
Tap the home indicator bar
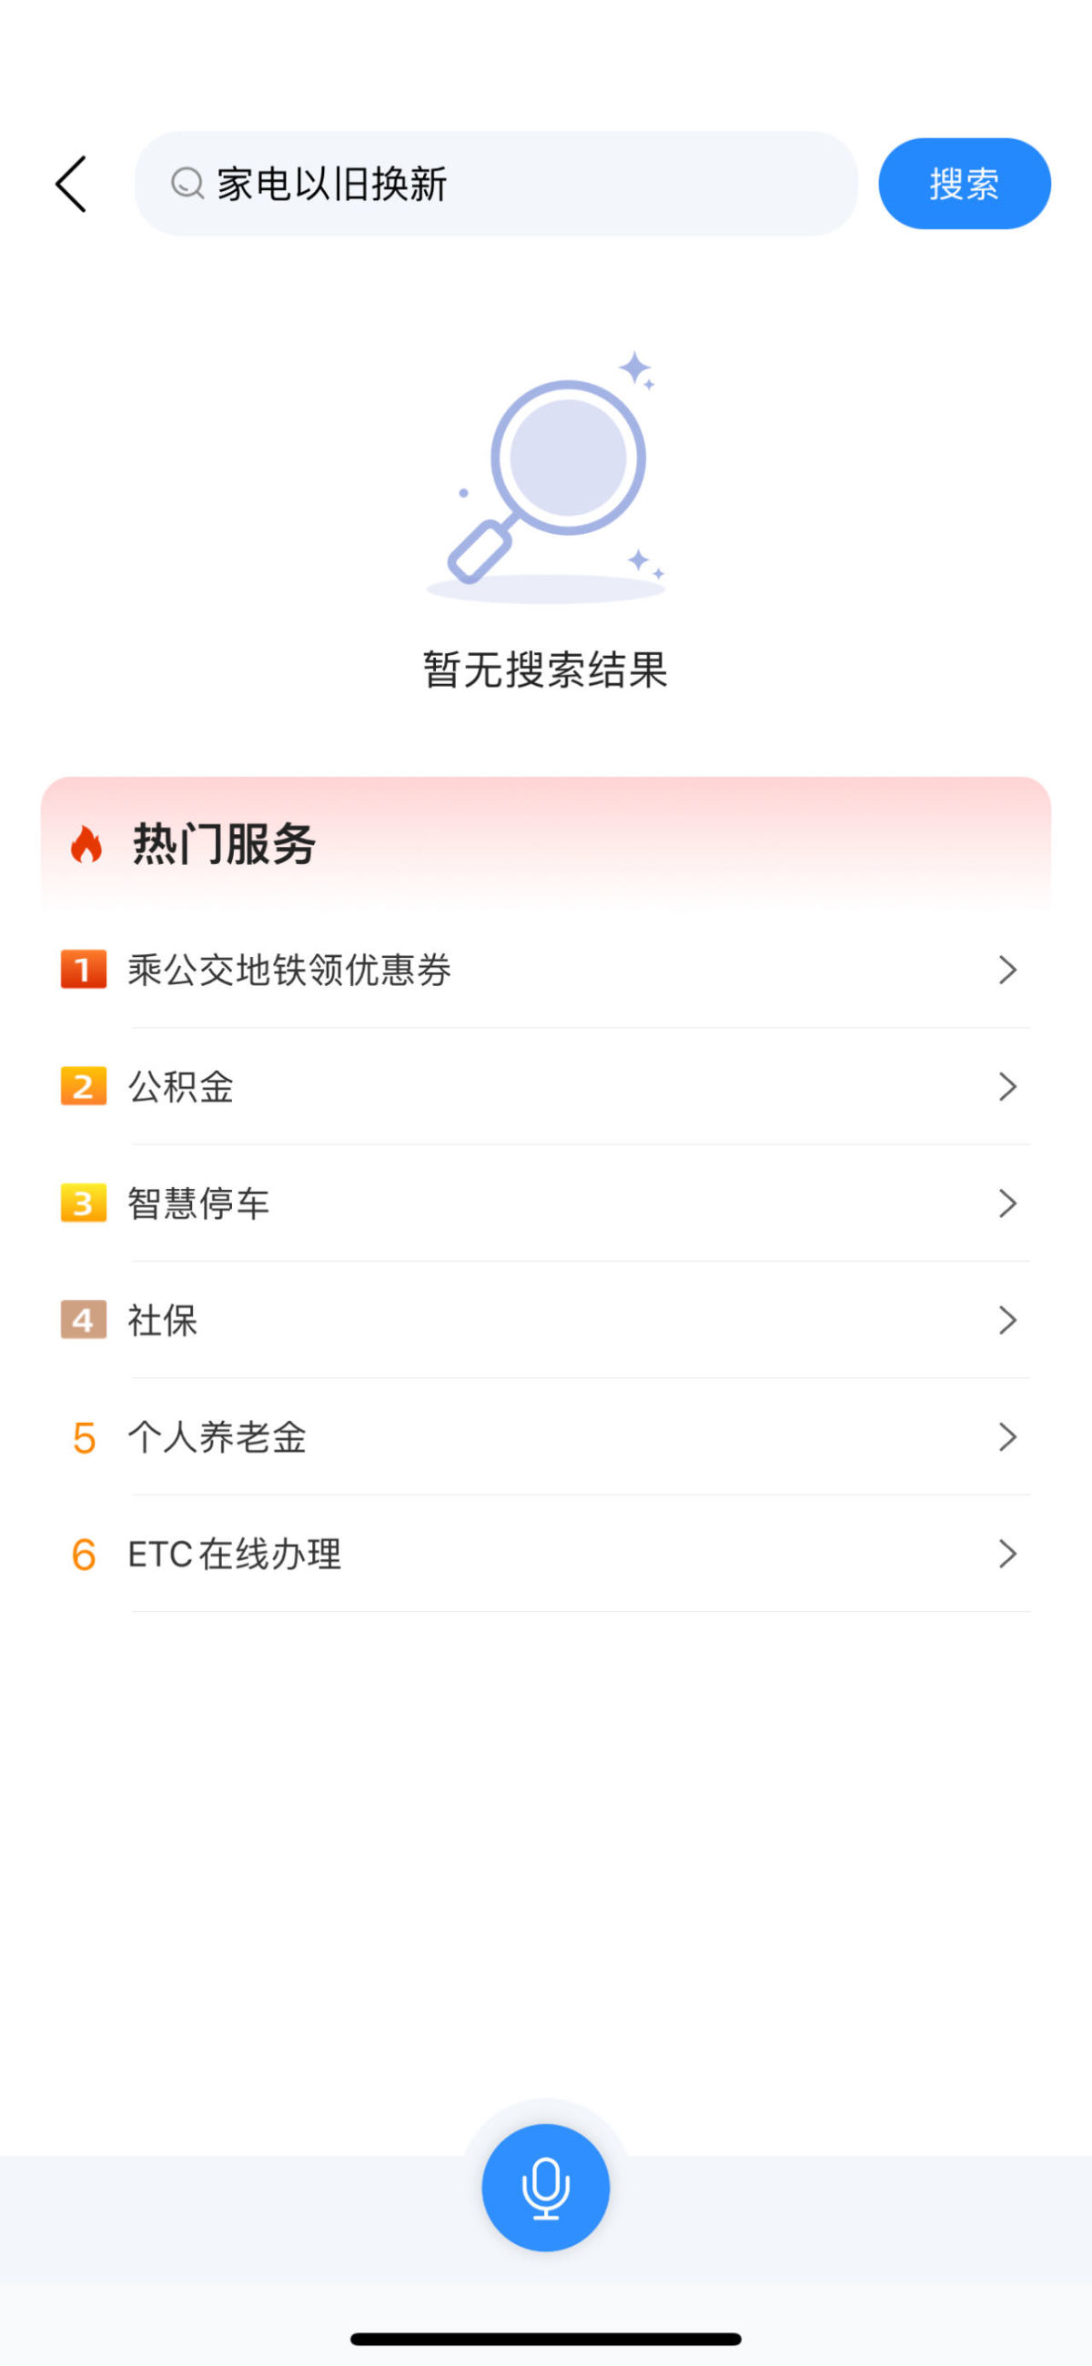[x=546, y=2339]
